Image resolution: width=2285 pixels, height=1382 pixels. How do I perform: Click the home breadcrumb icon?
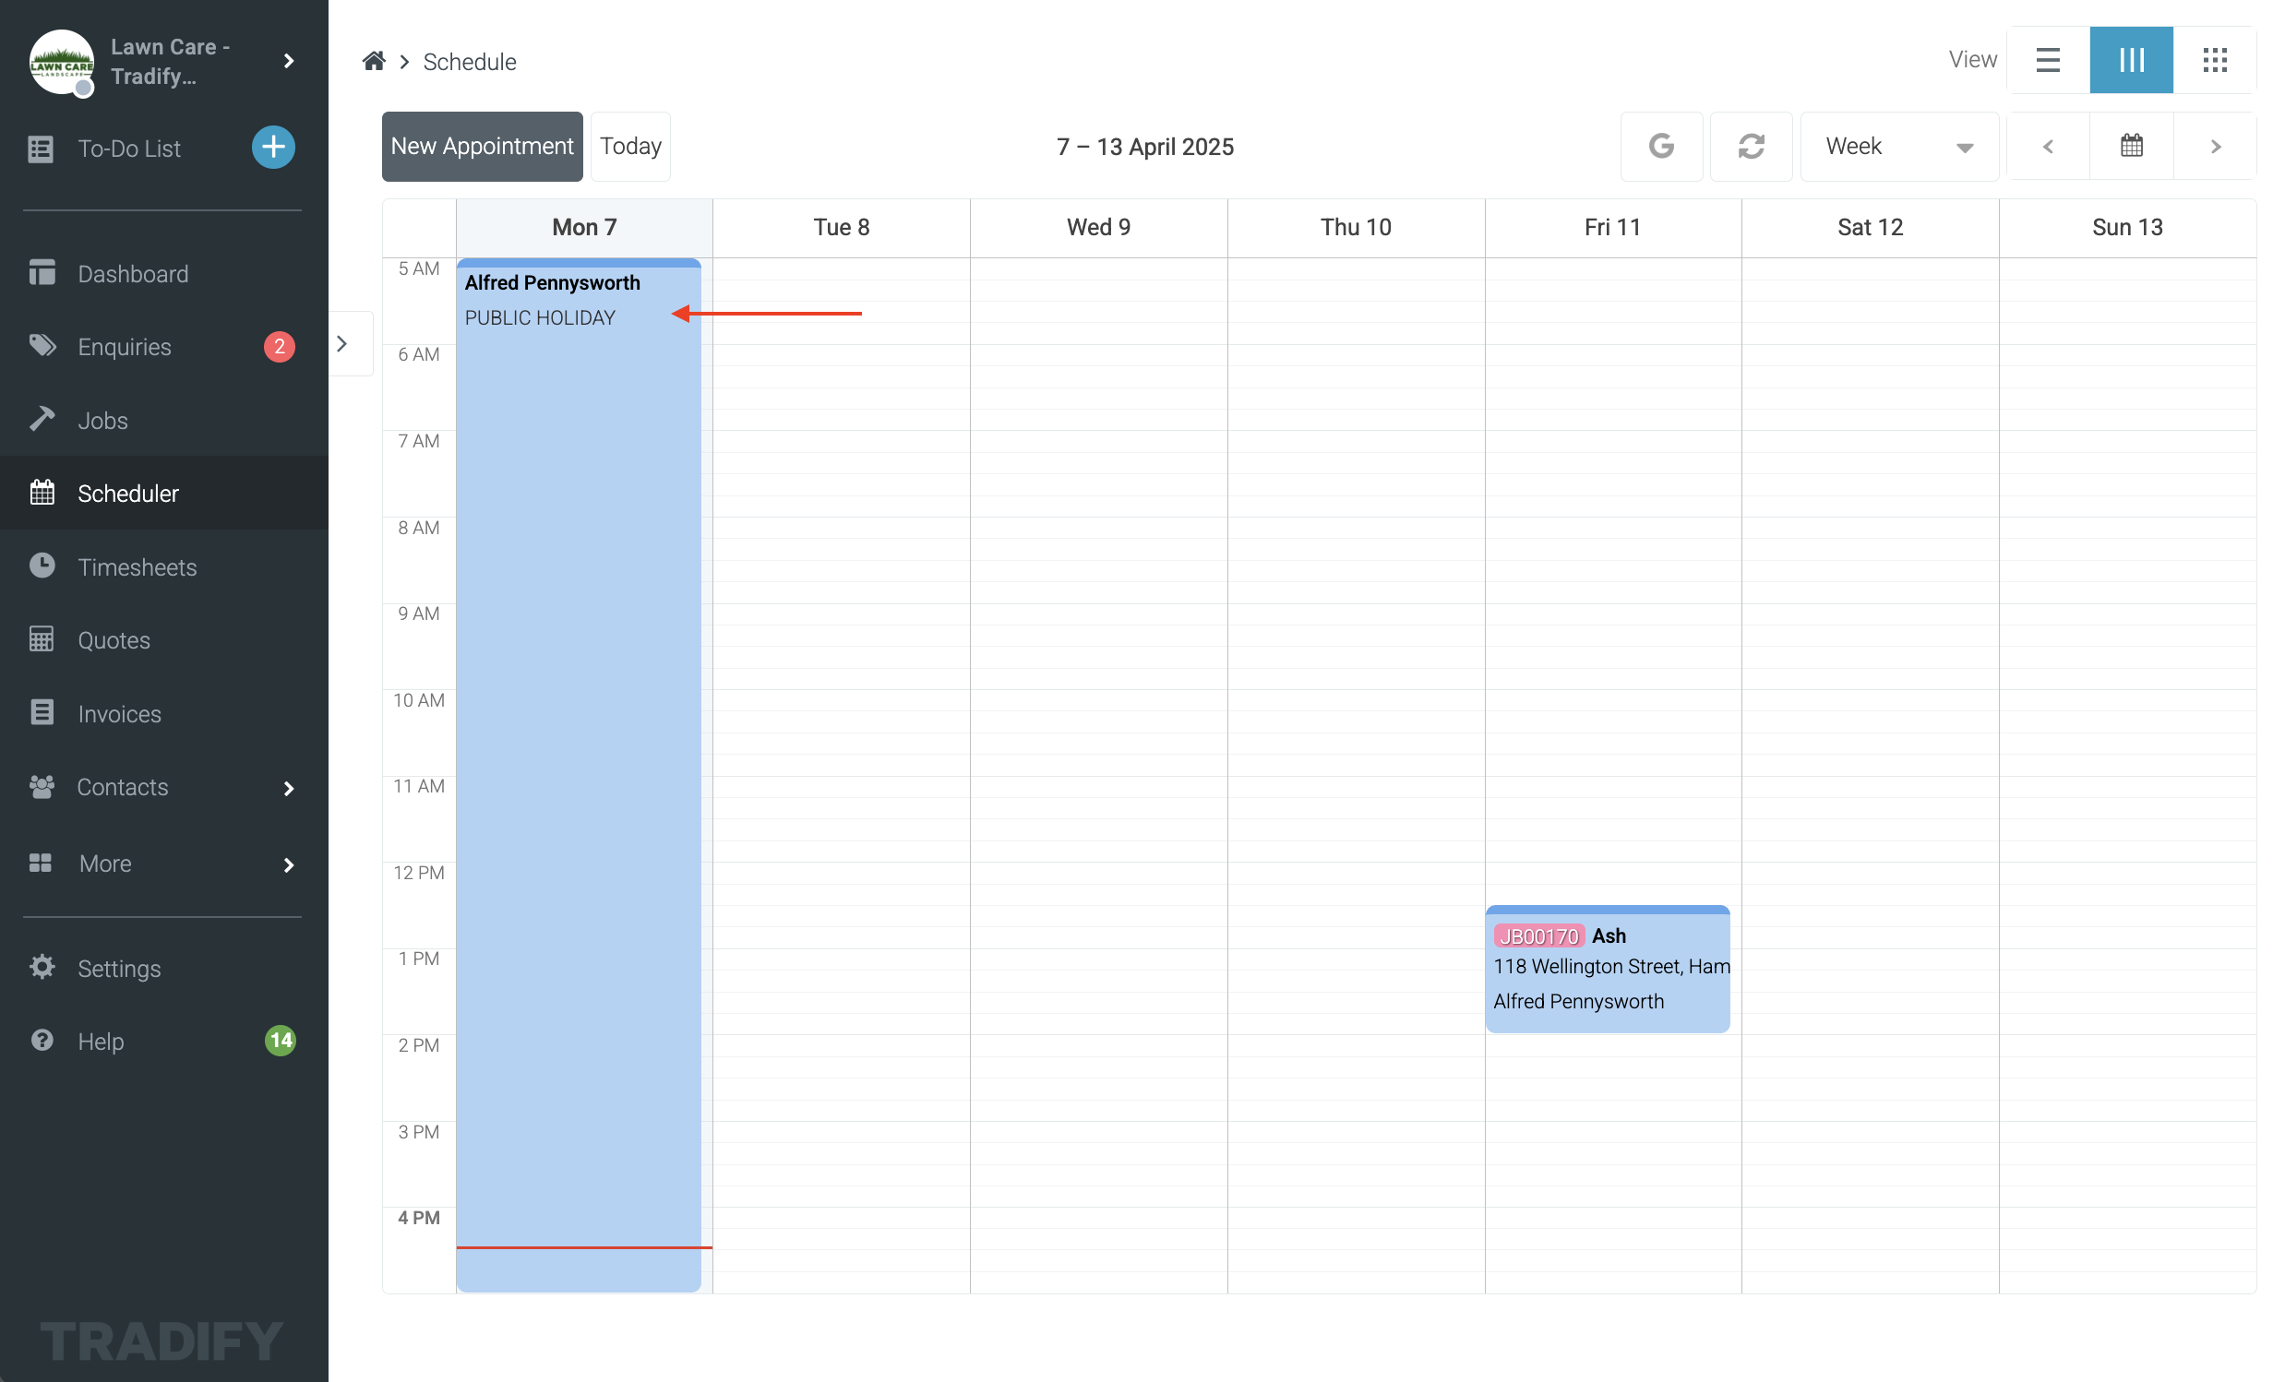click(x=374, y=61)
